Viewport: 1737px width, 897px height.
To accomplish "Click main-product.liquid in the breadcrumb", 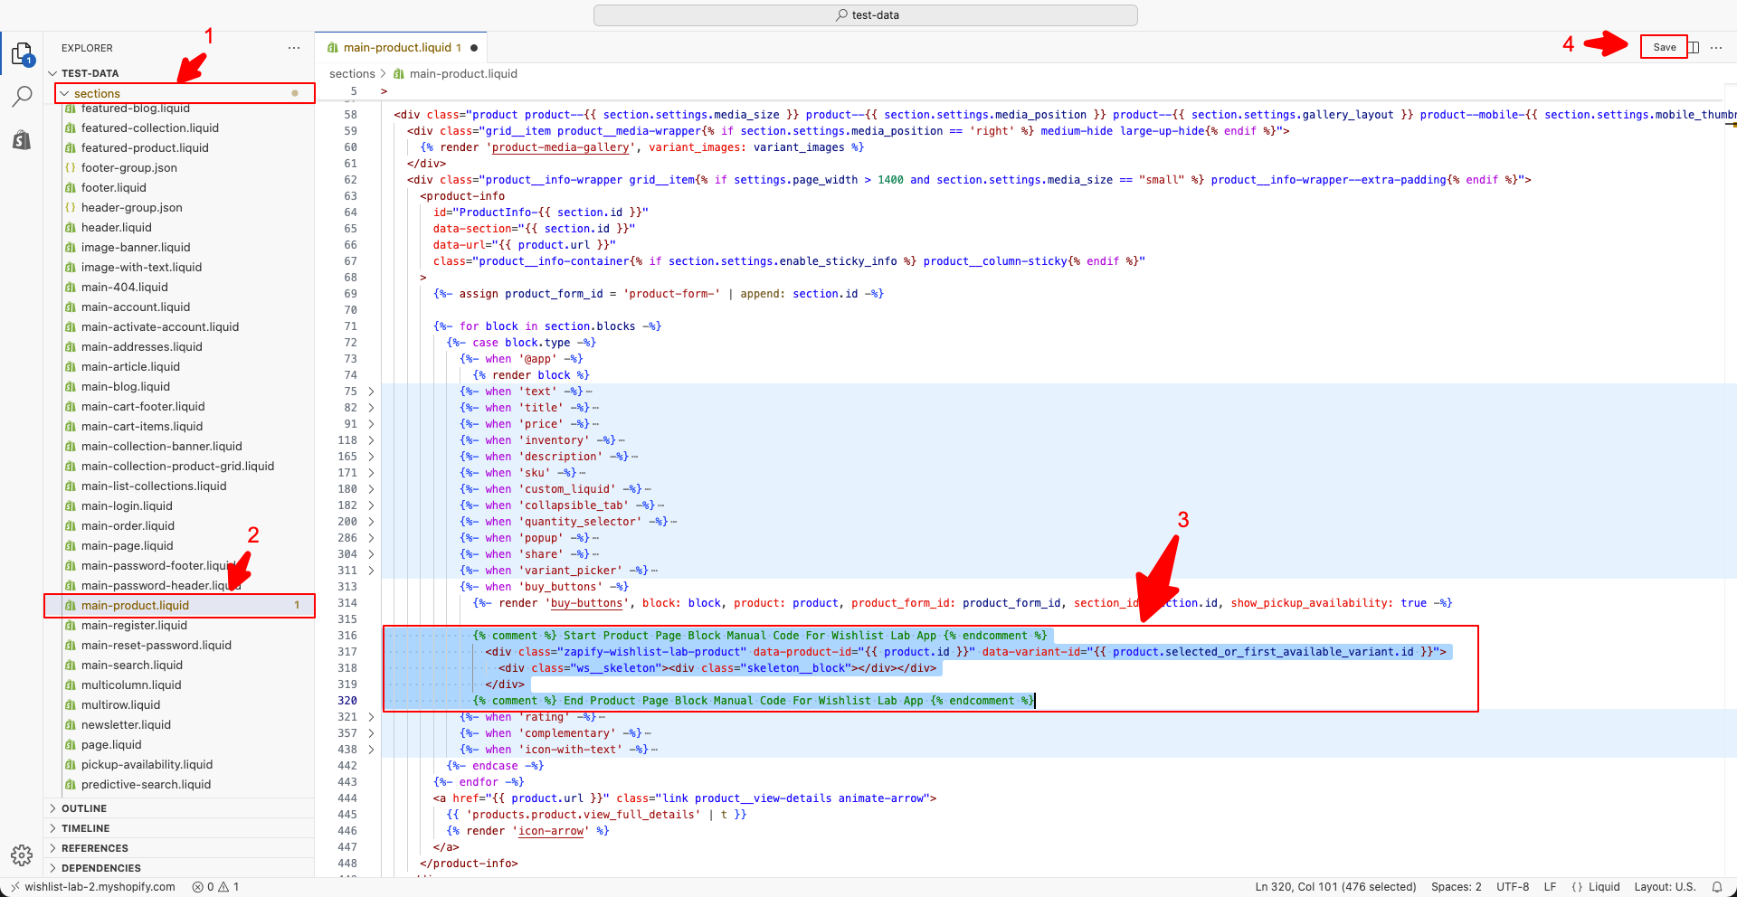I will click(463, 74).
